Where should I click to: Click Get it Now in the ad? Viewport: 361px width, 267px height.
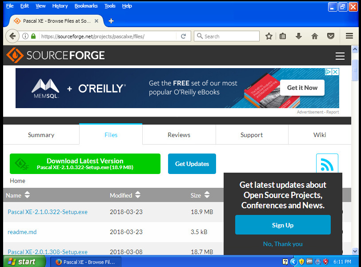302,88
